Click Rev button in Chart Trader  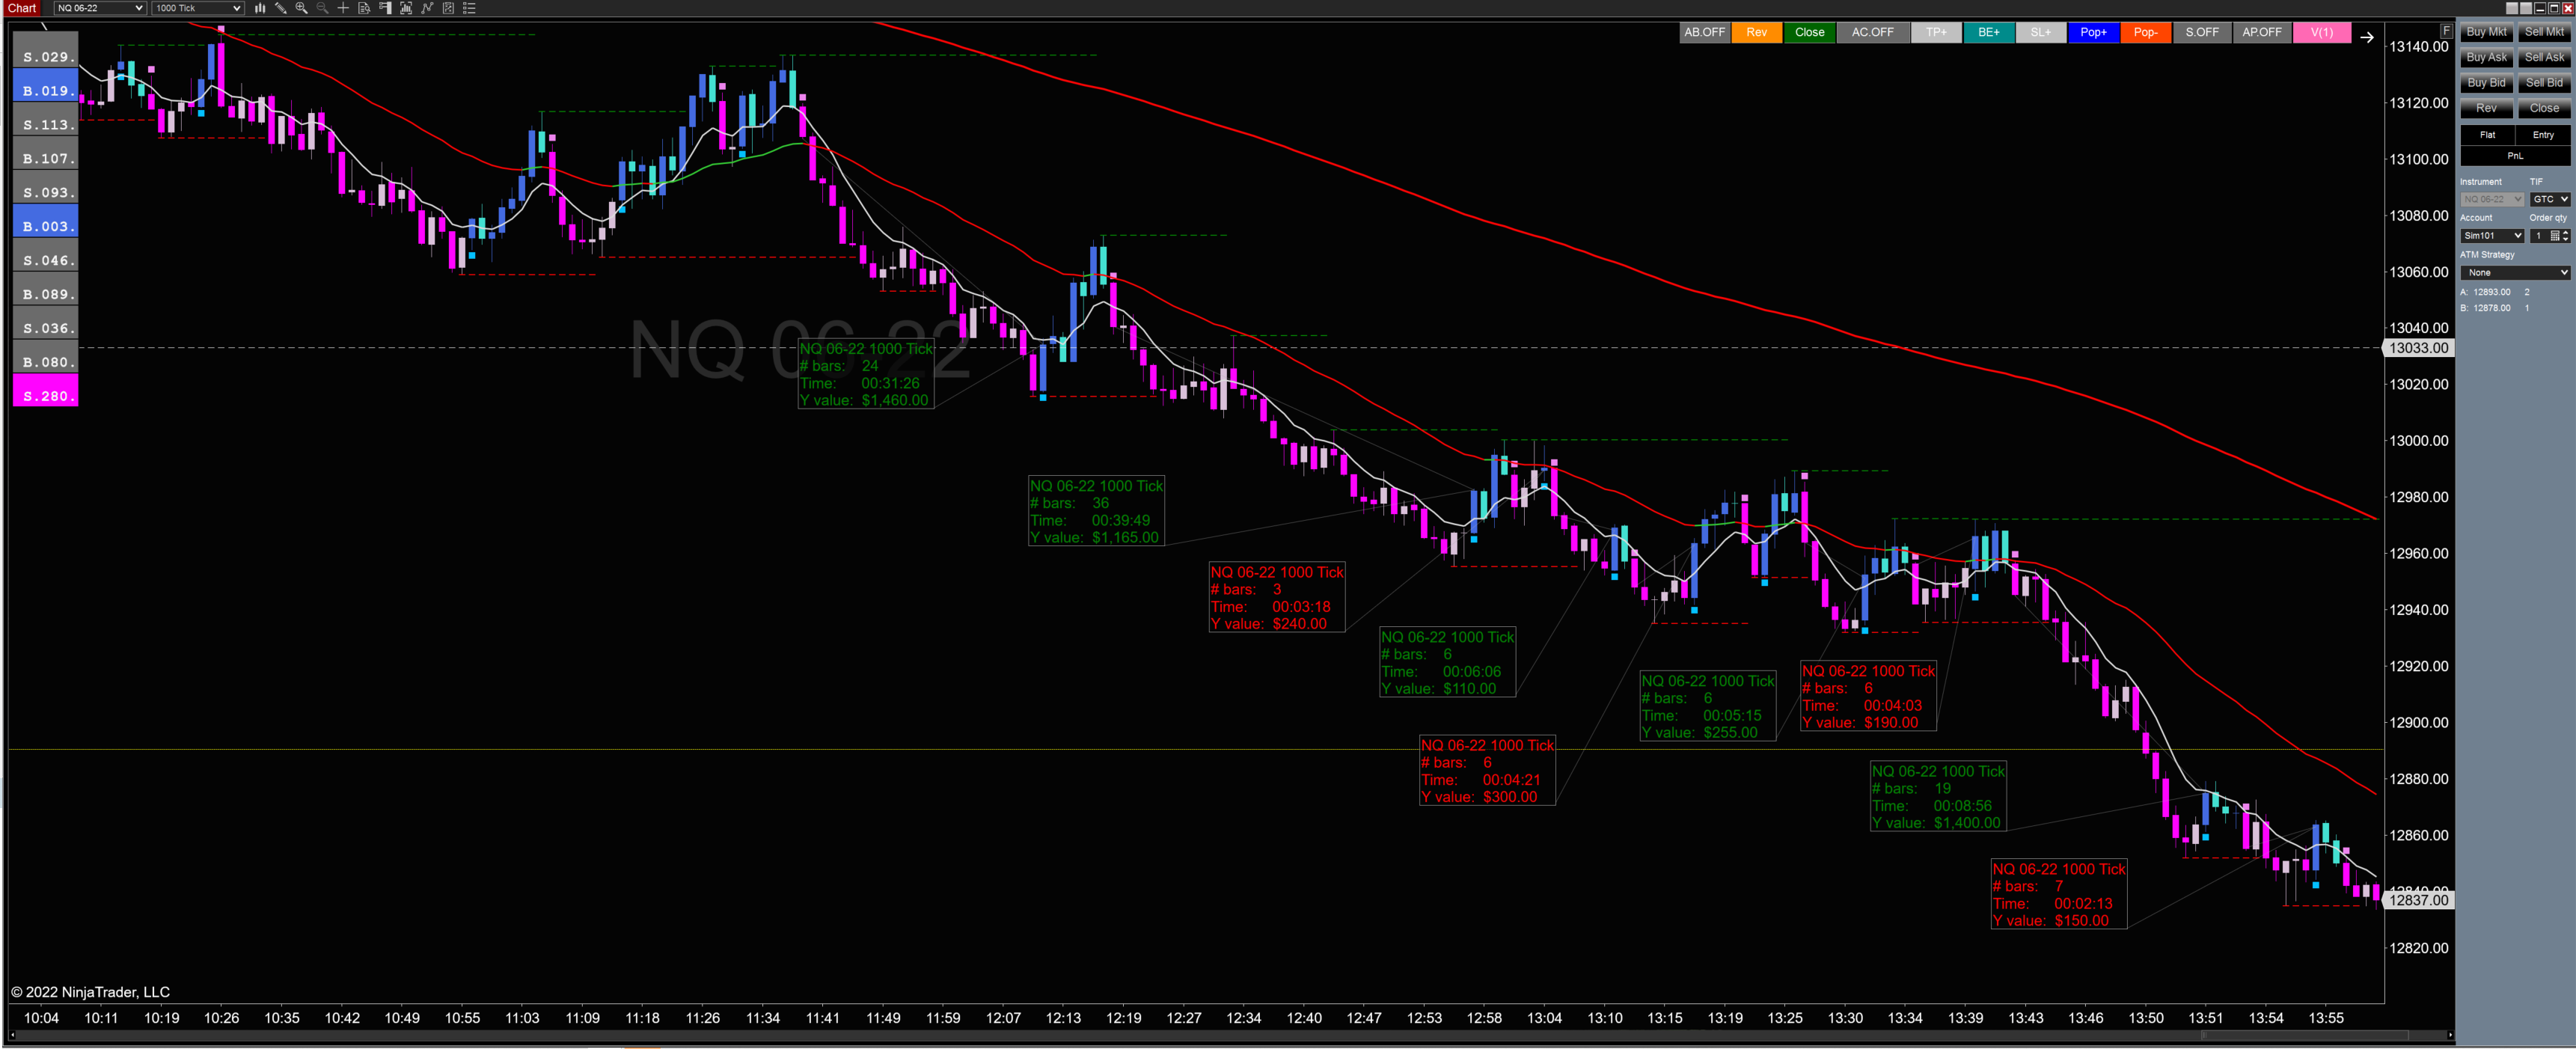pos(2486,108)
